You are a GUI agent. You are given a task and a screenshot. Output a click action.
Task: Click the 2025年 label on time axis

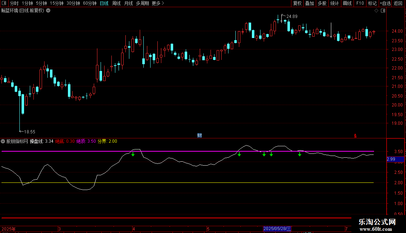click(x=9, y=229)
